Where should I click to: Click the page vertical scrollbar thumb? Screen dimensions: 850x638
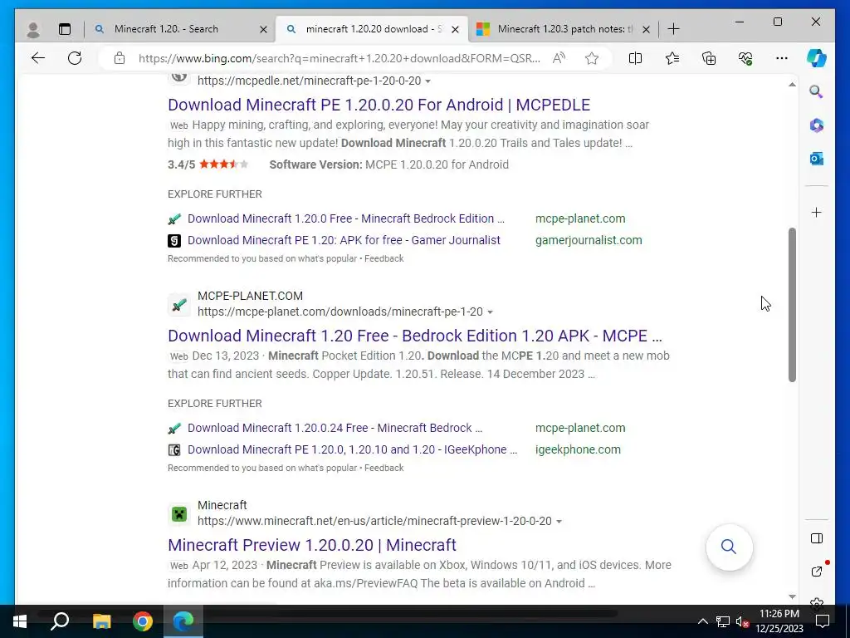pyautogui.click(x=792, y=305)
